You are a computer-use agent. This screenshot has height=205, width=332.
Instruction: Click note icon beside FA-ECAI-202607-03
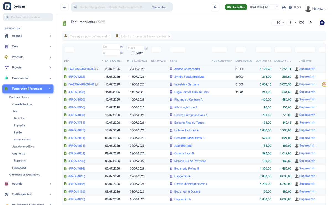(97, 69)
